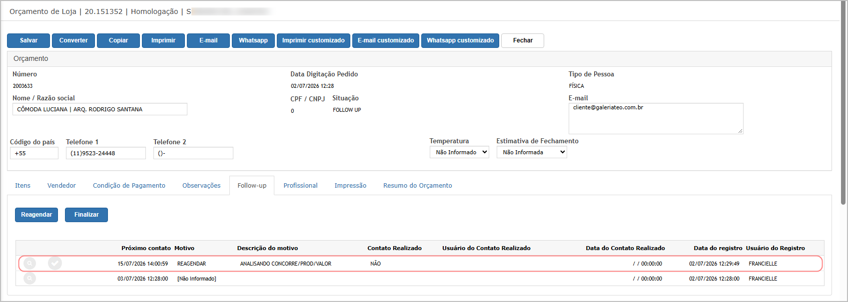Show the Observações tab
The image size is (848, 302).
(201, 186)
